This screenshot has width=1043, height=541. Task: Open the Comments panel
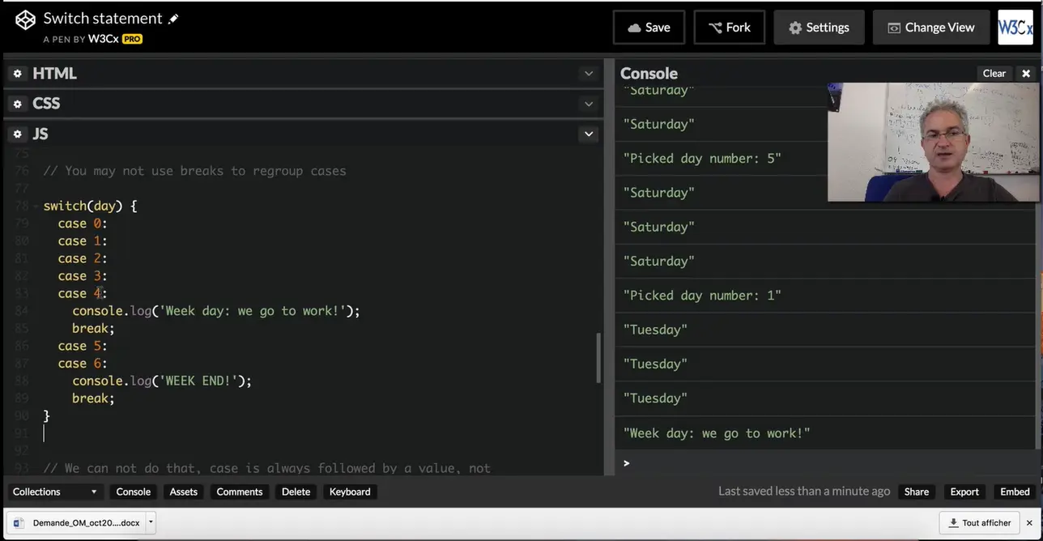pos(240,492)
